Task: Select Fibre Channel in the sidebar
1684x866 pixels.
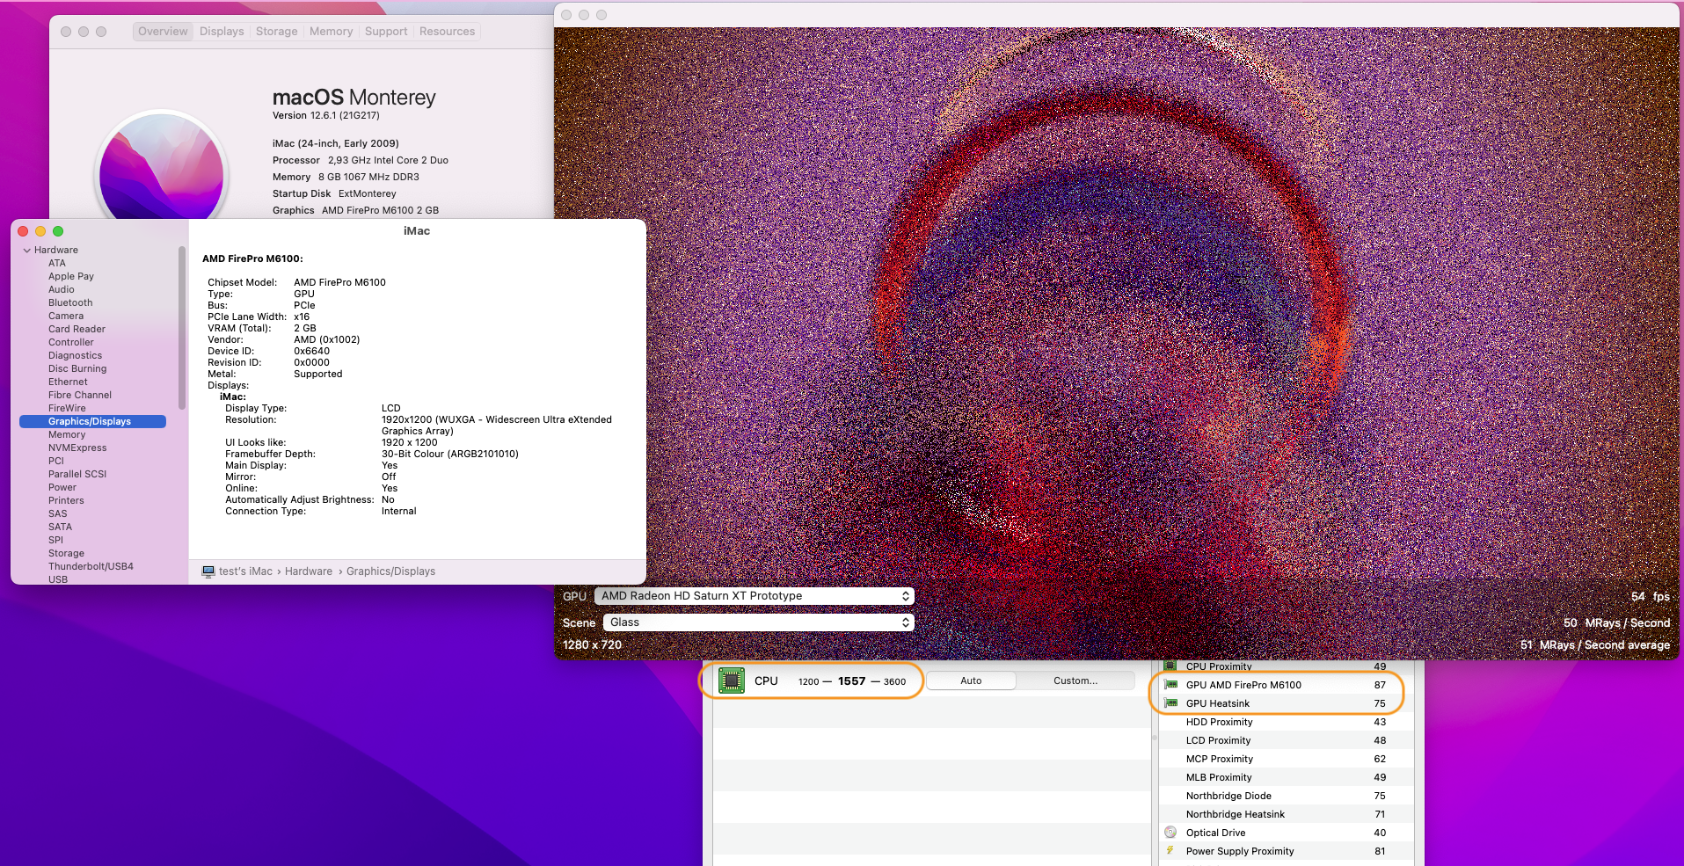Action: click(x=80, y=396)
